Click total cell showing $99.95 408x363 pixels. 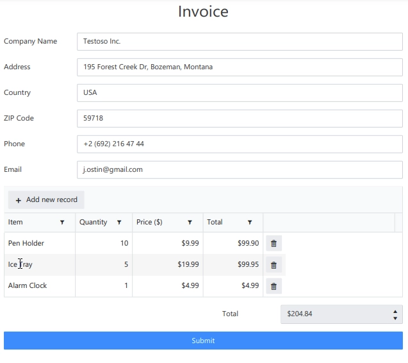tap(233, 265)
